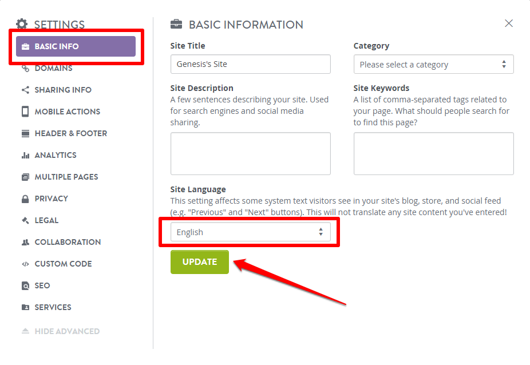Click the Privacy lock icon
The image size is (530, 365).
pyautogui.click(x=25, y=199)
